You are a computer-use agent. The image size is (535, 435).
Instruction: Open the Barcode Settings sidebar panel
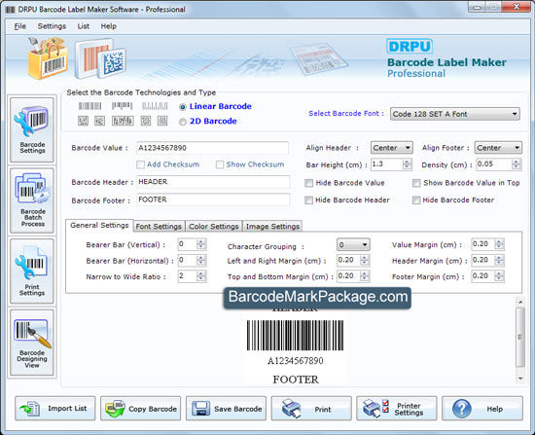(32, 129)
